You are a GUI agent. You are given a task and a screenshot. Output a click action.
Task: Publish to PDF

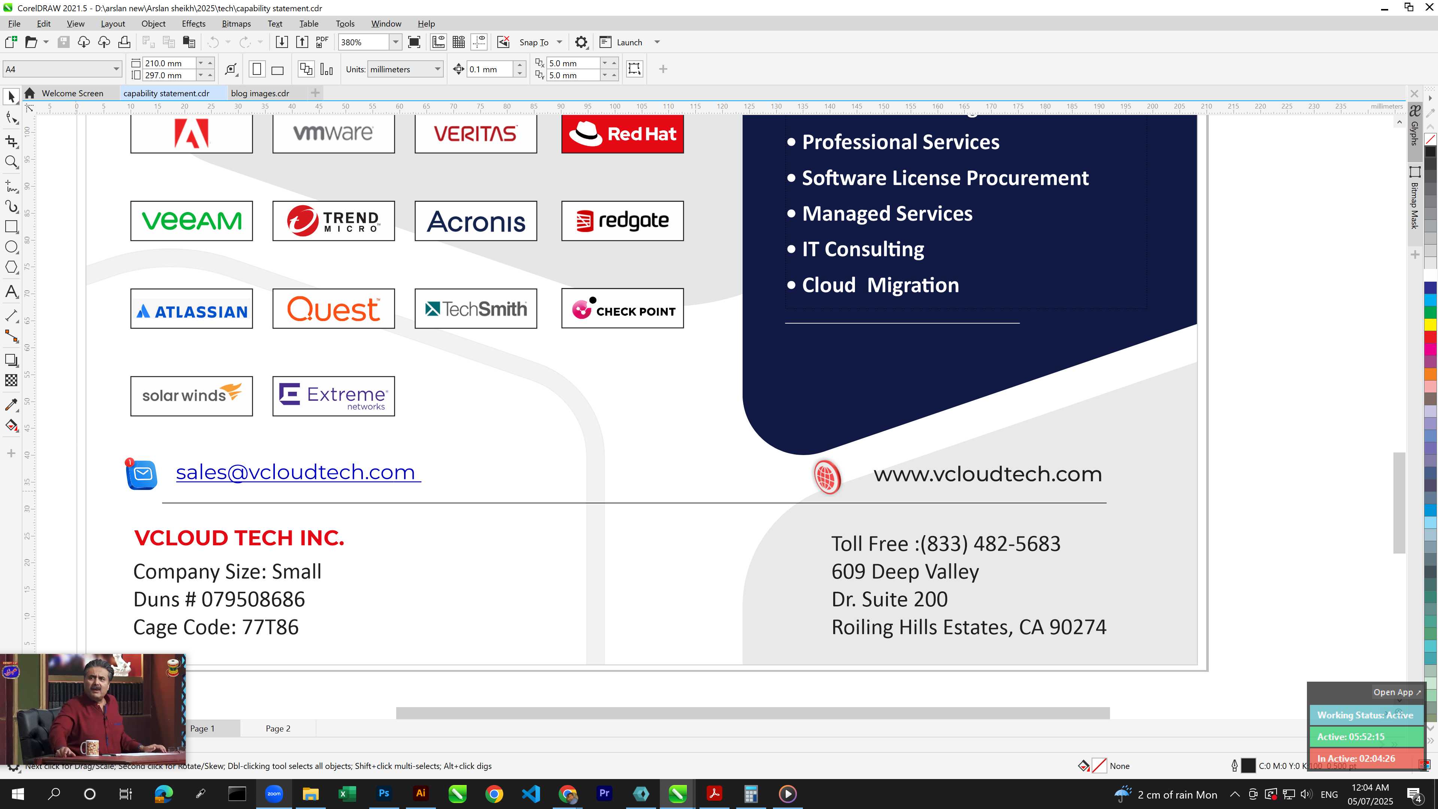click(x=322, y=42)
